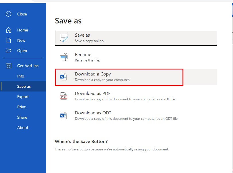This screenshot has height=173, width=233.
Task: Click the New blank document icon
Action: (x=9, y=40)
